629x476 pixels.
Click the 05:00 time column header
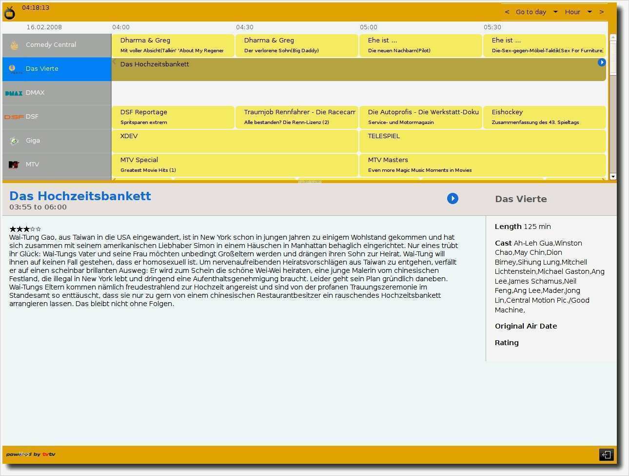[369, 27]
